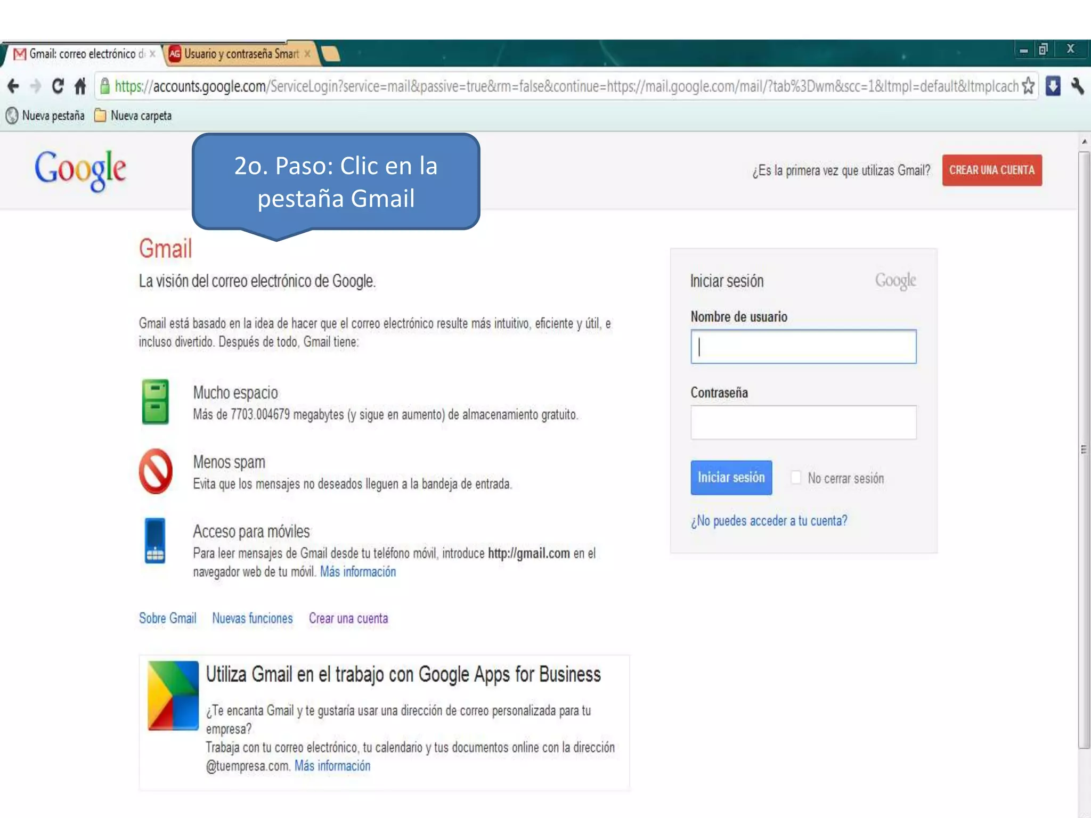Switch to Gmail correo electrónico tab
This screenshot has height=818, width=1091.
[83, 54]
